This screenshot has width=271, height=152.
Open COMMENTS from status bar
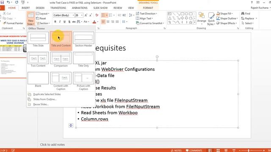(x=194, y=150)
